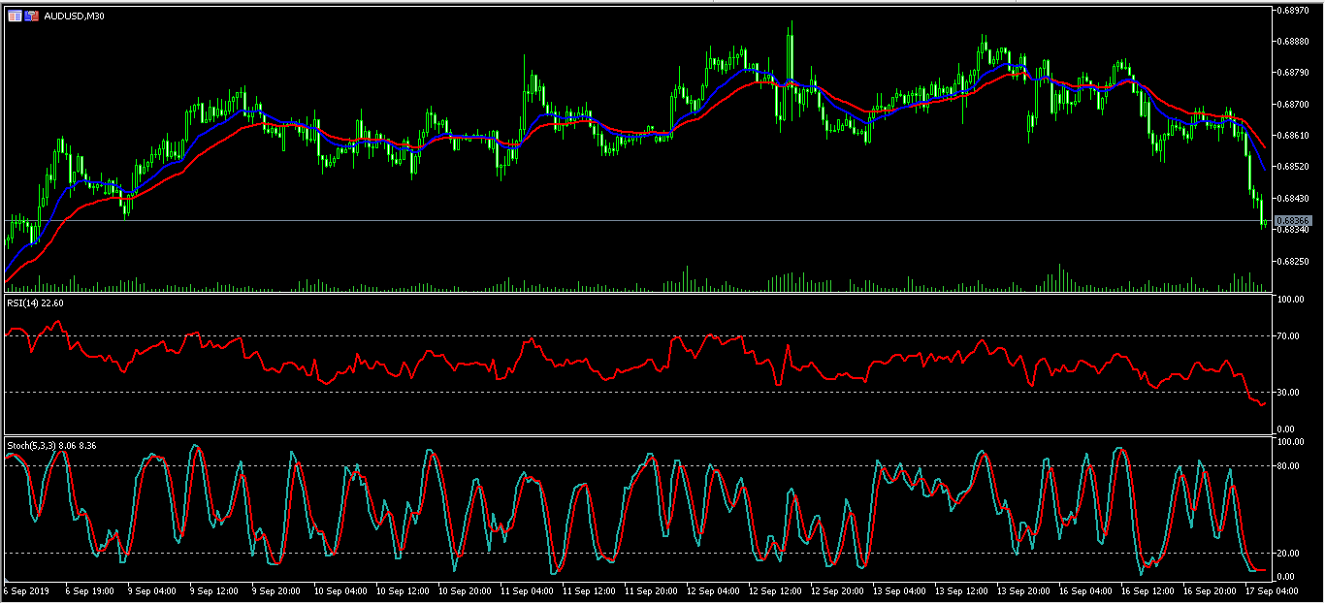Click the blue-red trade icon beside AUDUSD

pyautogui.click(x=32, y=16)
